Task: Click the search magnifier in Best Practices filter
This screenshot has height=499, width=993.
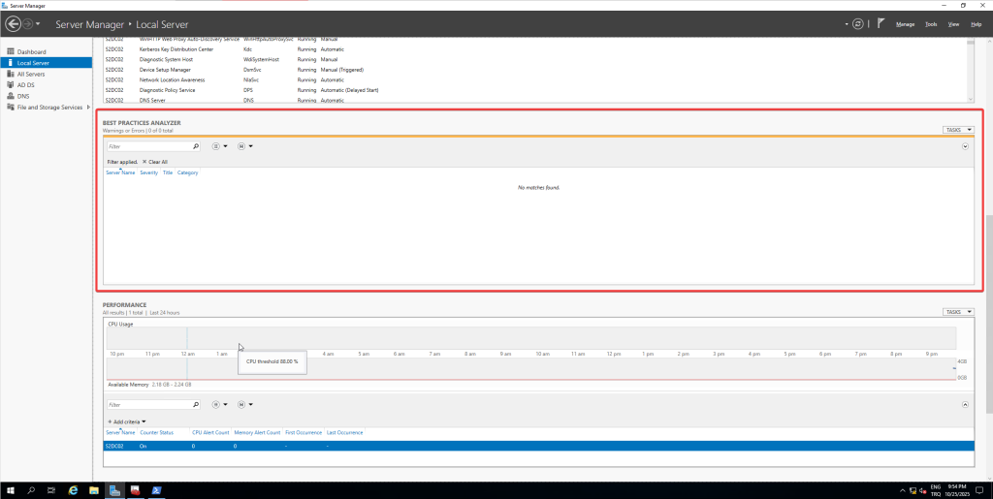Action: pos(196,146)
